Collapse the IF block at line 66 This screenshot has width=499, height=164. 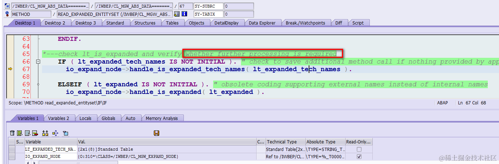pos(38,62)
